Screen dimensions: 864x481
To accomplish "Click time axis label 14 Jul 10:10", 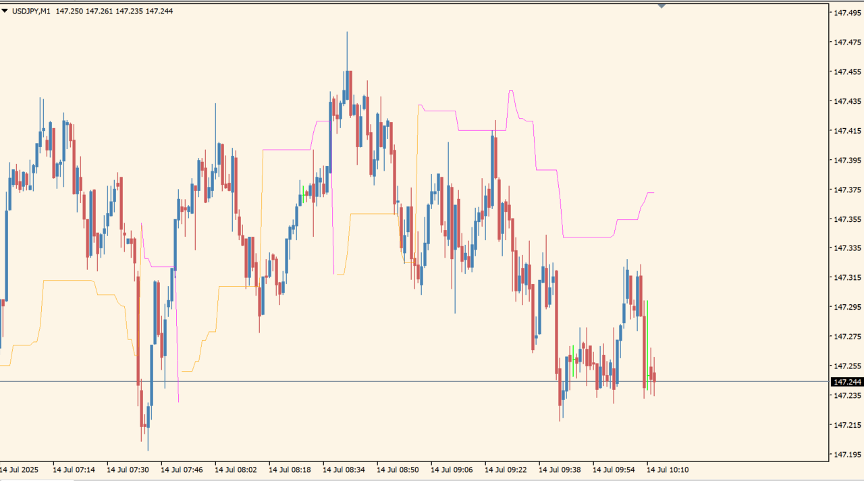I will (668, 469).
